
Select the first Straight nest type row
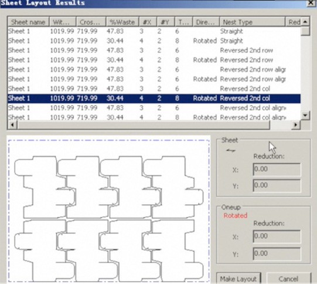154,31
